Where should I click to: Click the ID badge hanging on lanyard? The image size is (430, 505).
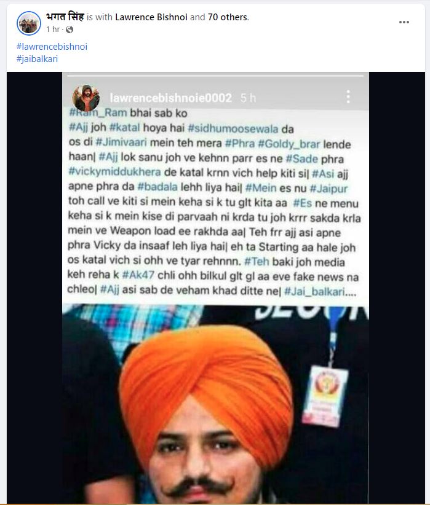tap(325, 396)
